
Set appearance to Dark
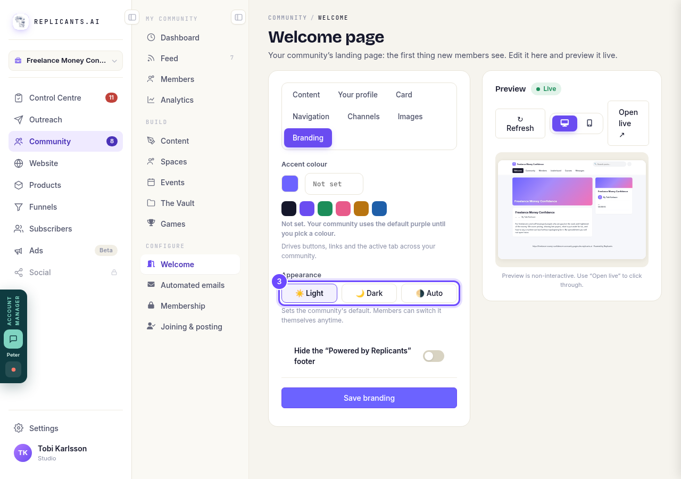pyautogui.click(x=369, y=293)
